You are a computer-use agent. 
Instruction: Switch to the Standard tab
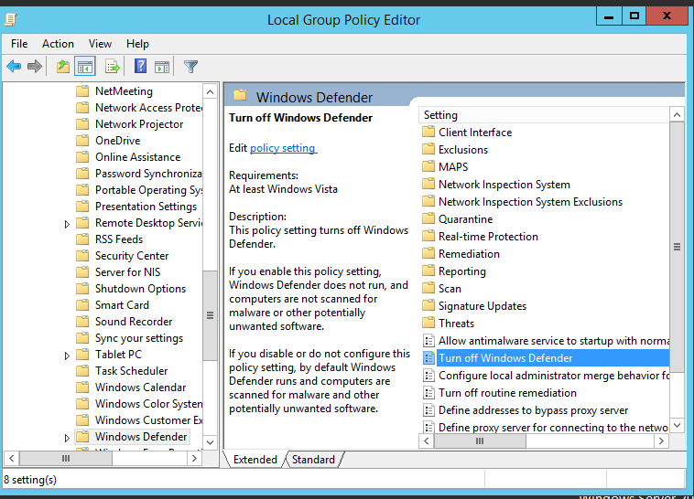(x=313, y=460)
